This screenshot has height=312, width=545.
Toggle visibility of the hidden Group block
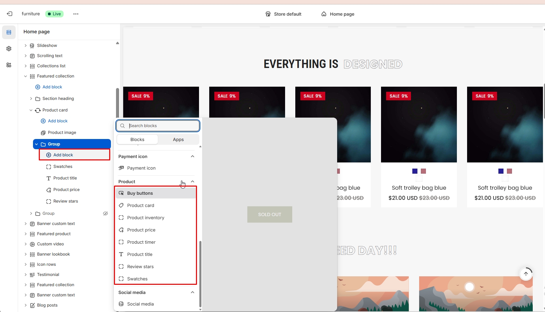click(x=105, y=213)
